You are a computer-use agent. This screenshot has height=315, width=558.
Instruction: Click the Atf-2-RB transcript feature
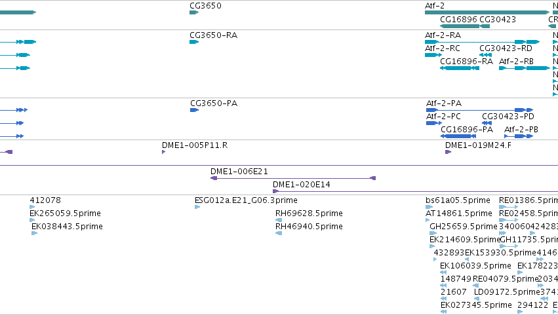524,68
